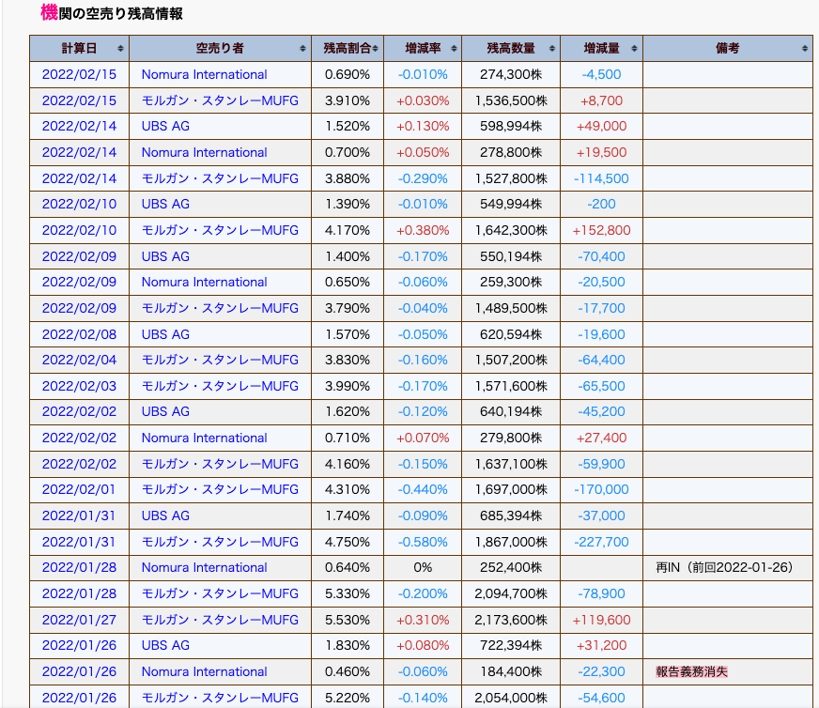Select the 274,300株 balance cell
Viewport: 819px width, 708px height.
coord(511,75)
